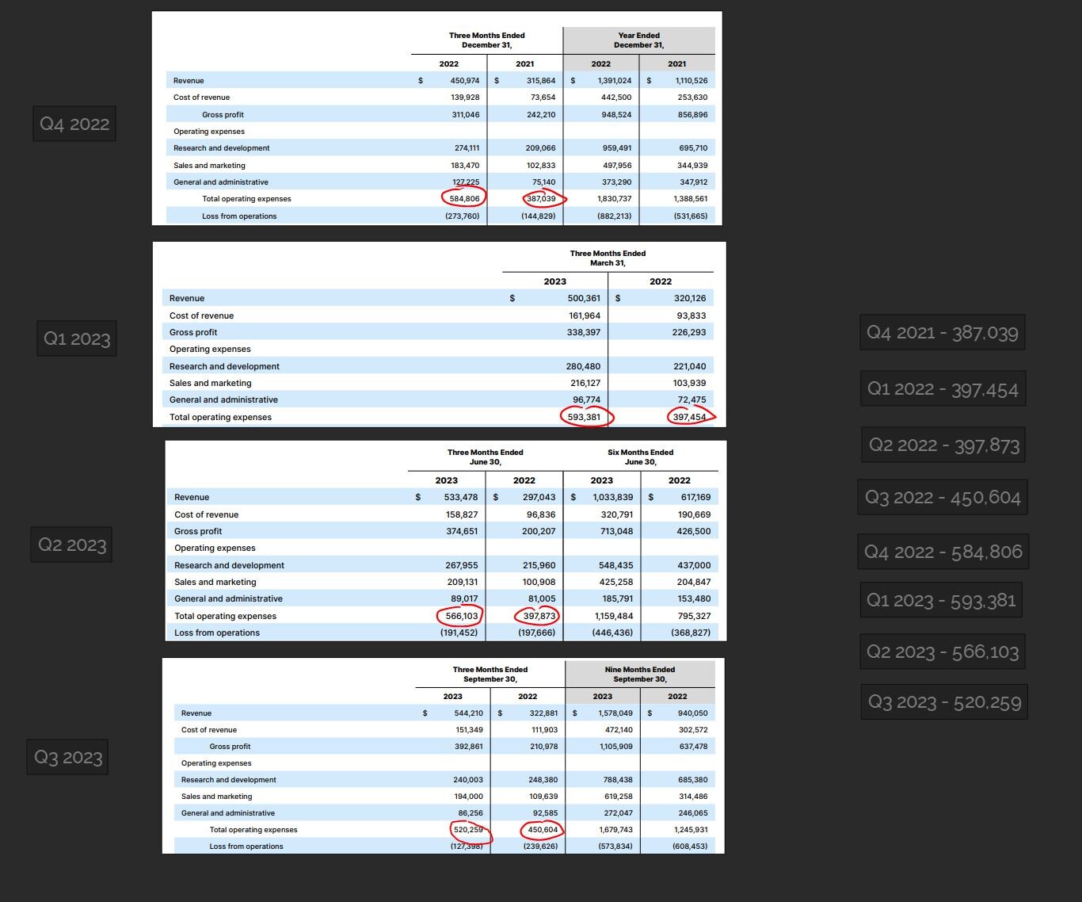
Task: Click the circled 520,259 value in Q3 2023 table
Action: 468,830
